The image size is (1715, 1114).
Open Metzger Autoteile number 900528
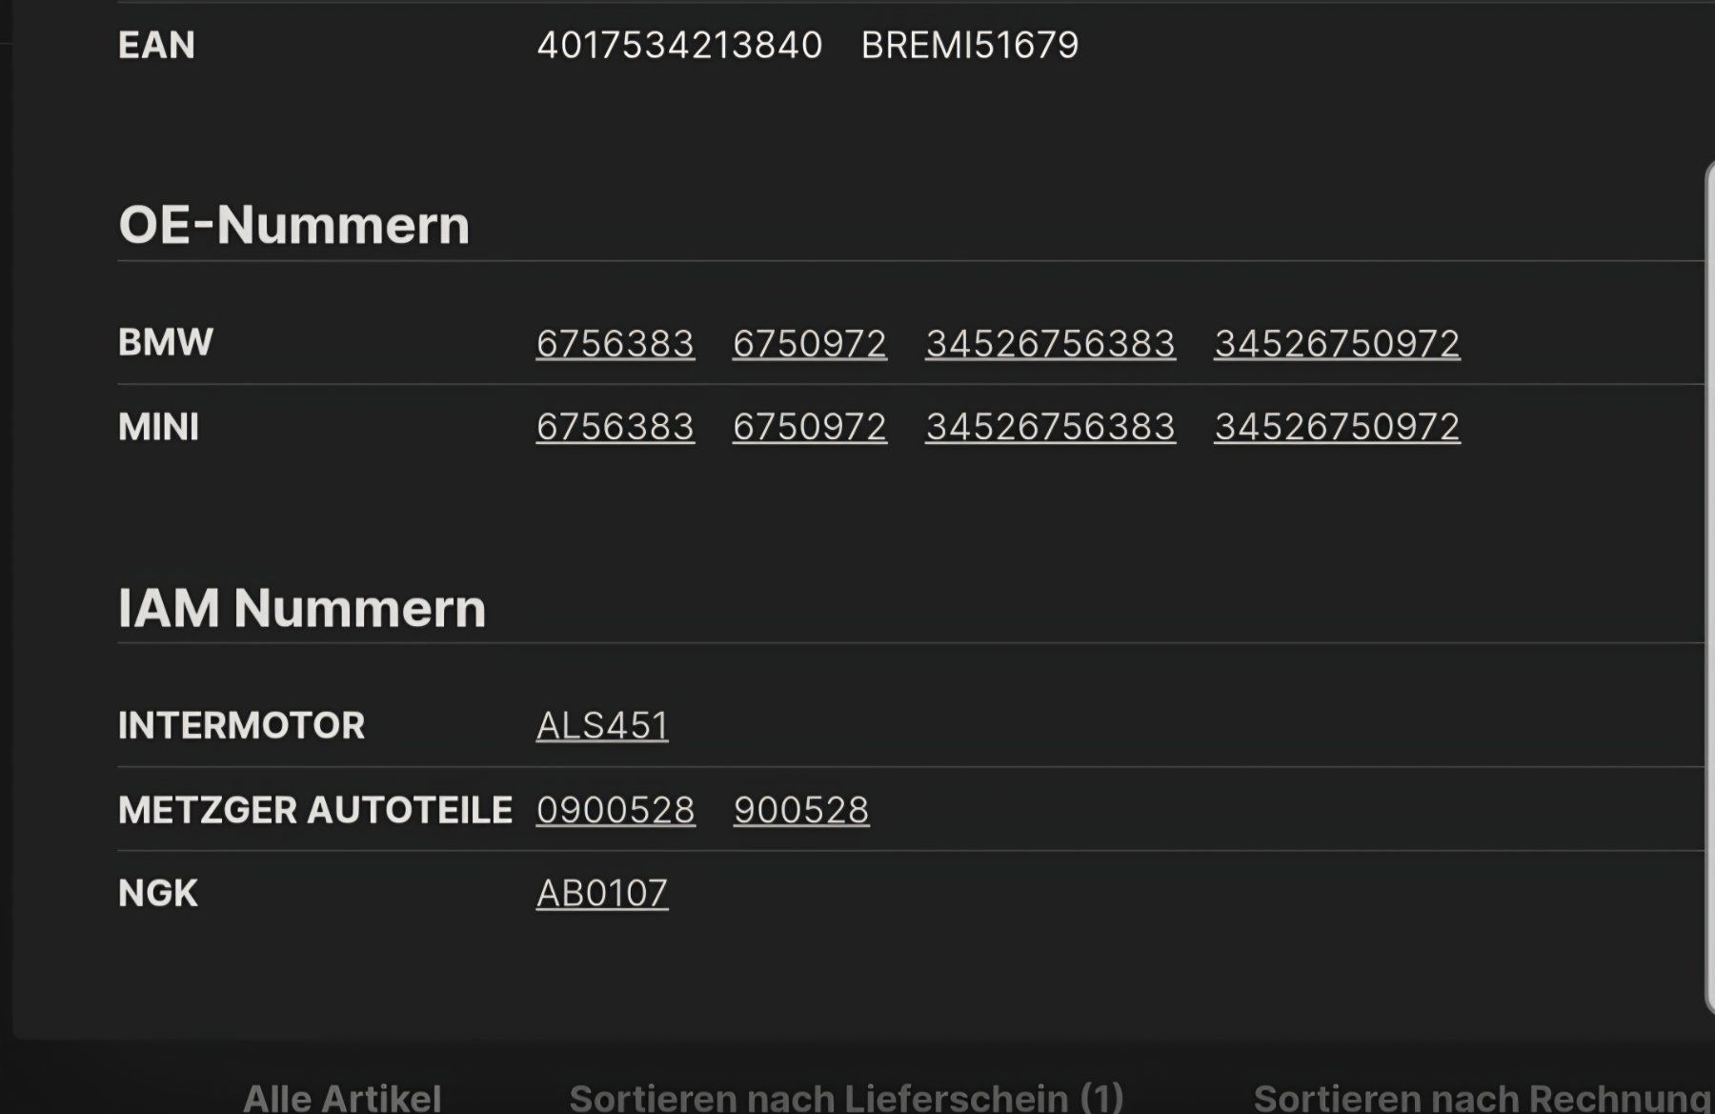[801, 809]
